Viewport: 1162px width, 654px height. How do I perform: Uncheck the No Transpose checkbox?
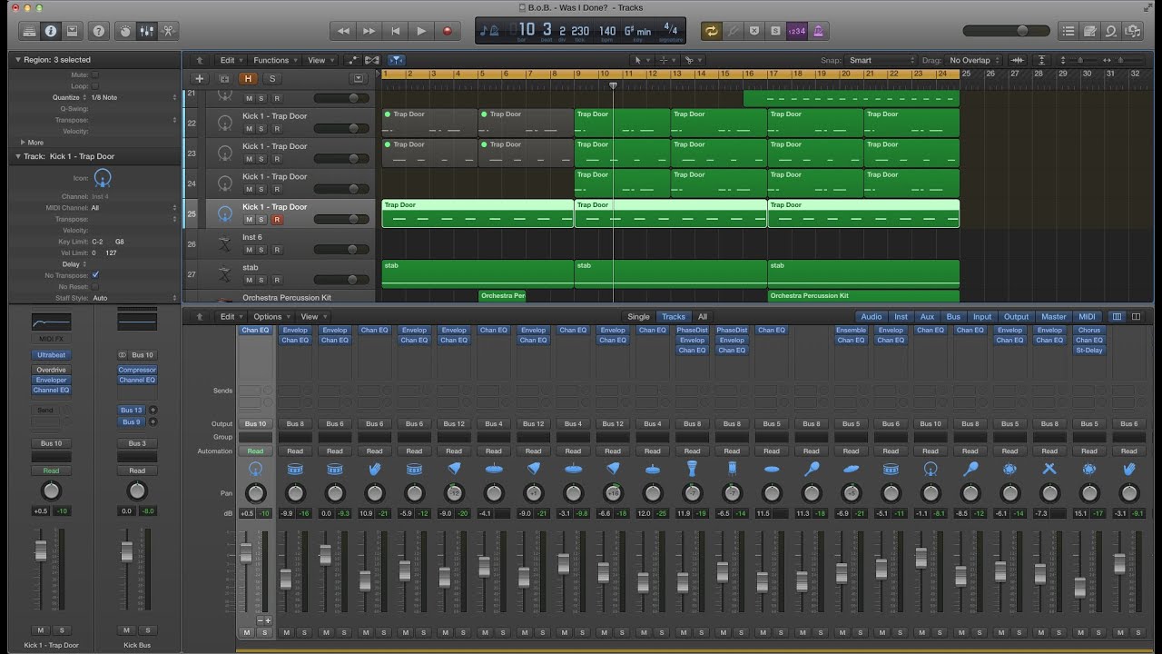pos(95,275)
